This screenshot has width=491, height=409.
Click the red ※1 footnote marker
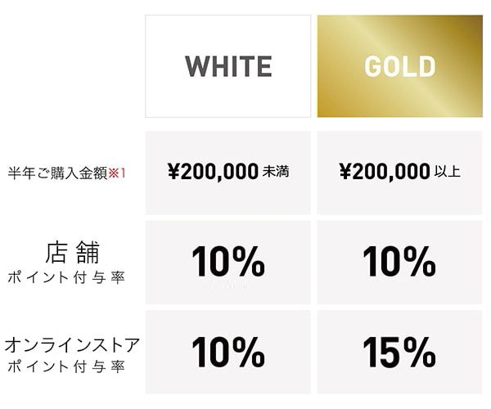pos(117,173)
